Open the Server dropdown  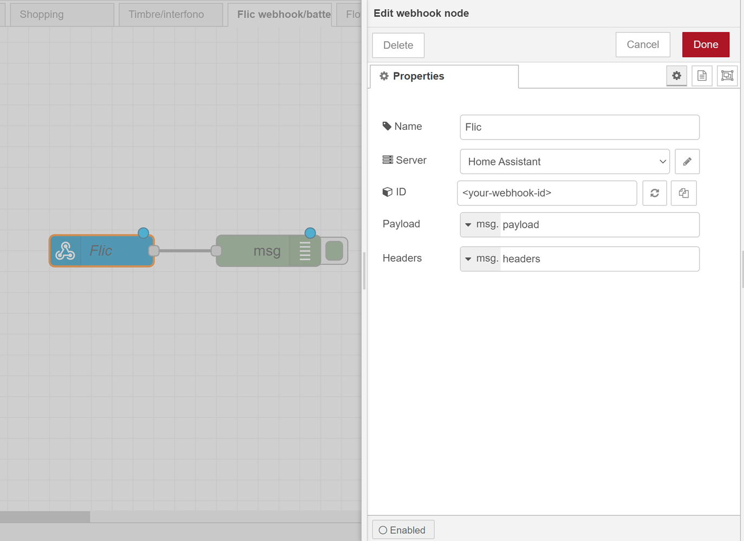[x=565, y=161]
